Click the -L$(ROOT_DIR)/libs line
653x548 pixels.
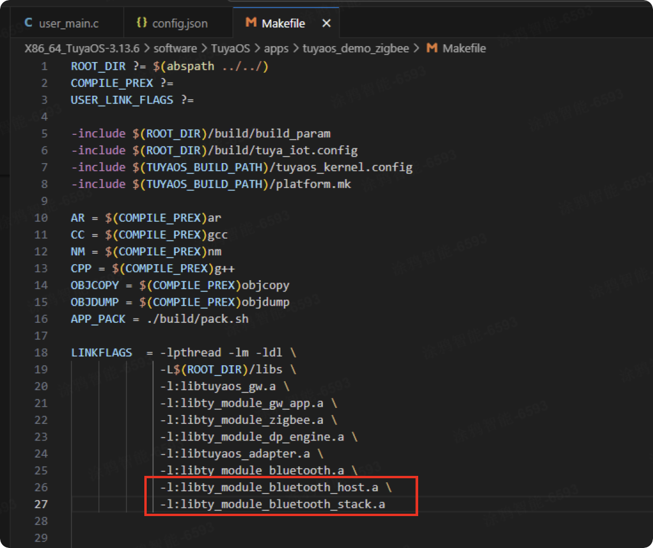tap(228, 369)
